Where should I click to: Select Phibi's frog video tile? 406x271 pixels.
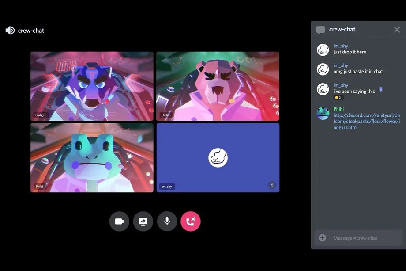click(92, 158)
